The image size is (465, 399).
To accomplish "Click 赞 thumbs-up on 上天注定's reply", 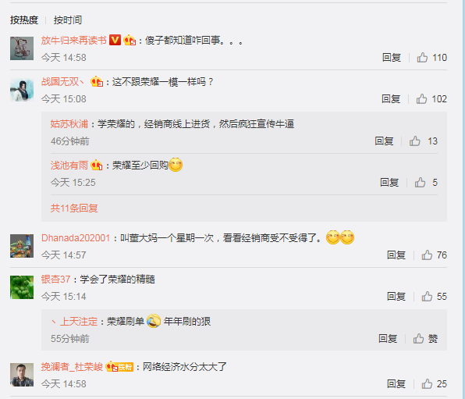I will pos(425,338).
